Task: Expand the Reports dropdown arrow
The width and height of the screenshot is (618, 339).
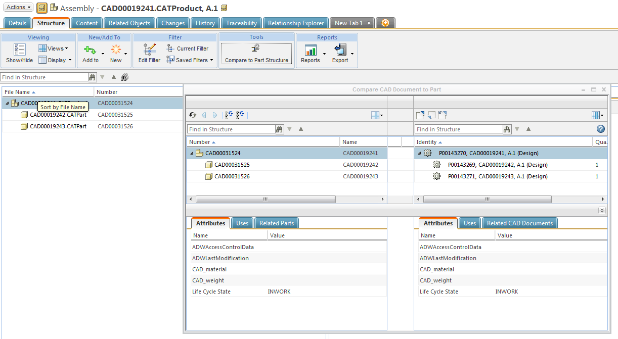Action: [x=324, y=54]
